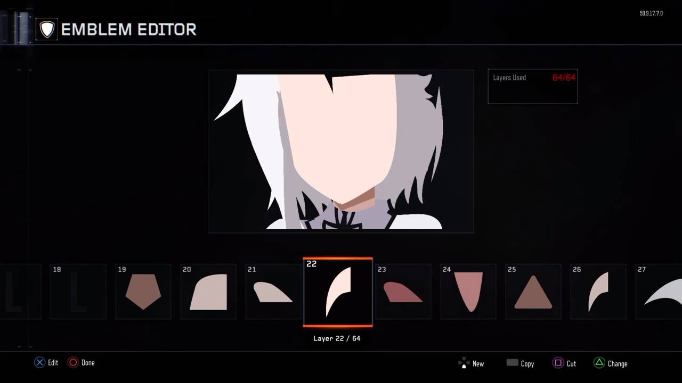
Task: Select layer 20 beige quarter shape
Action: [208, 292]
